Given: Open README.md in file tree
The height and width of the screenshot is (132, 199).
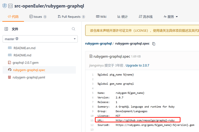Looking at the screenshot, I should coord(22,55).
